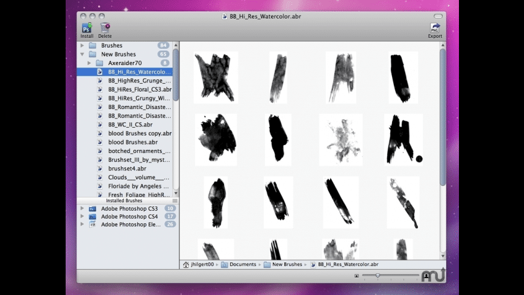The height and width of the screenshot is (295, 524).
Task: Click the Adobe Photoshop CS3 icon
Action: coord(93,208)
